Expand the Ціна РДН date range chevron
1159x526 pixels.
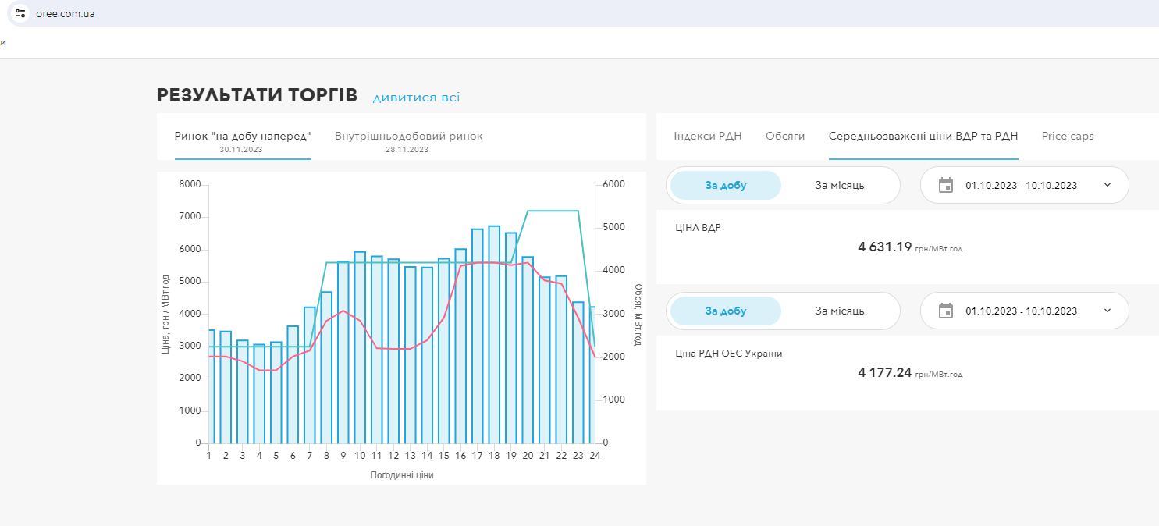[1107, 311]
